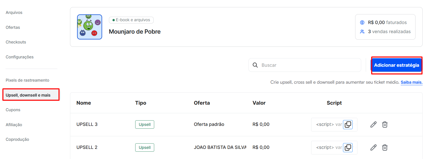
Task: Edit UPSELL 3 with the pencil icon
Action: click(373, 124)
